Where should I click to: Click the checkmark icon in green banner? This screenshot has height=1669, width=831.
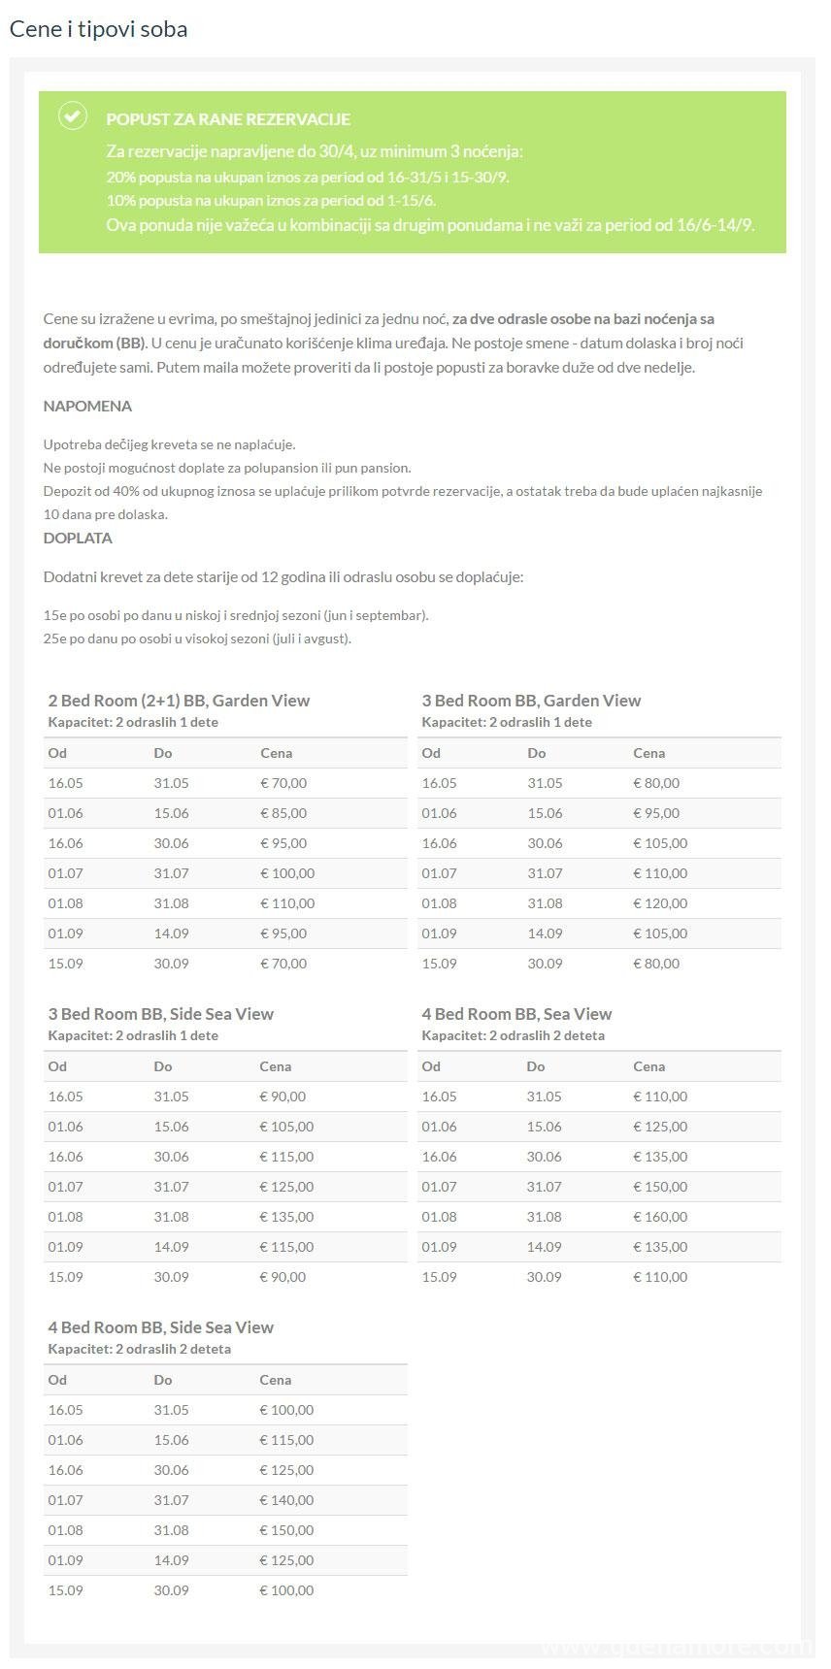[72, 116]
